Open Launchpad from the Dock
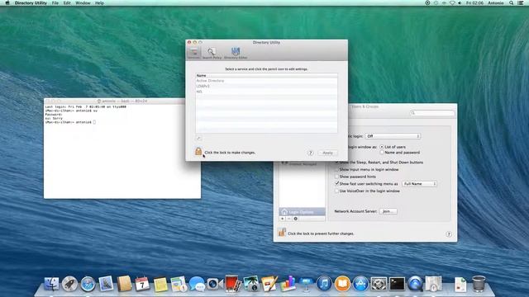Image resolution: width=529 pixels, height=297 pixels. tap(69, 284)
